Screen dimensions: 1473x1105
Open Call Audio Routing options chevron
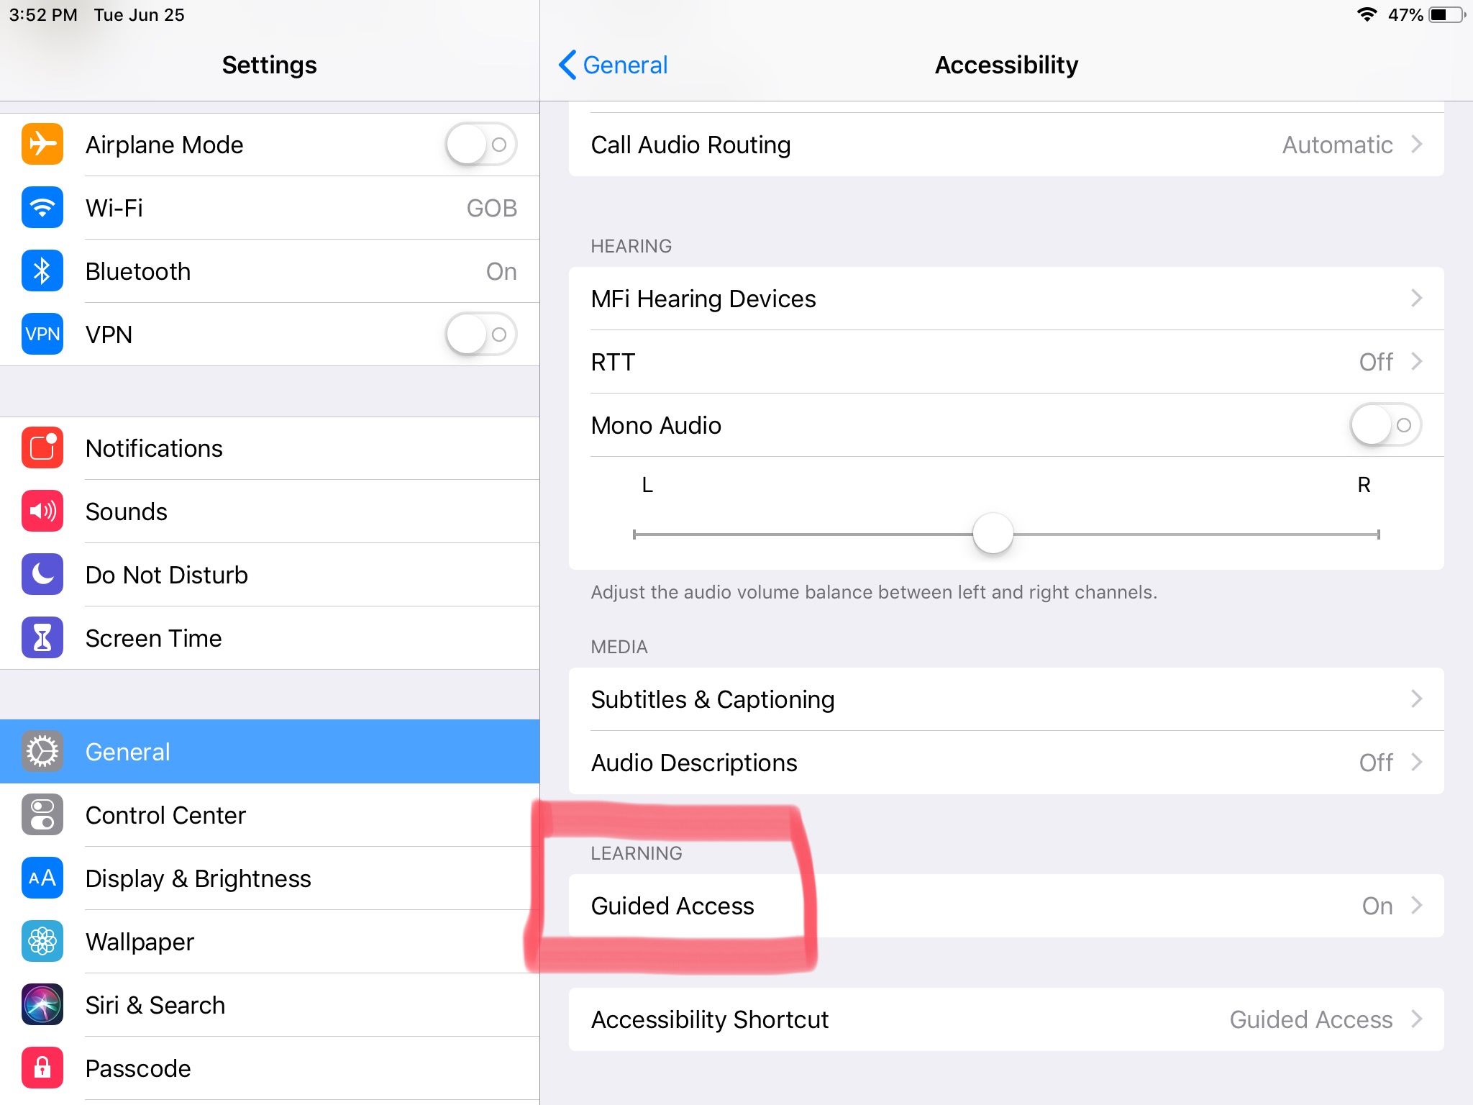point(1416,145)
